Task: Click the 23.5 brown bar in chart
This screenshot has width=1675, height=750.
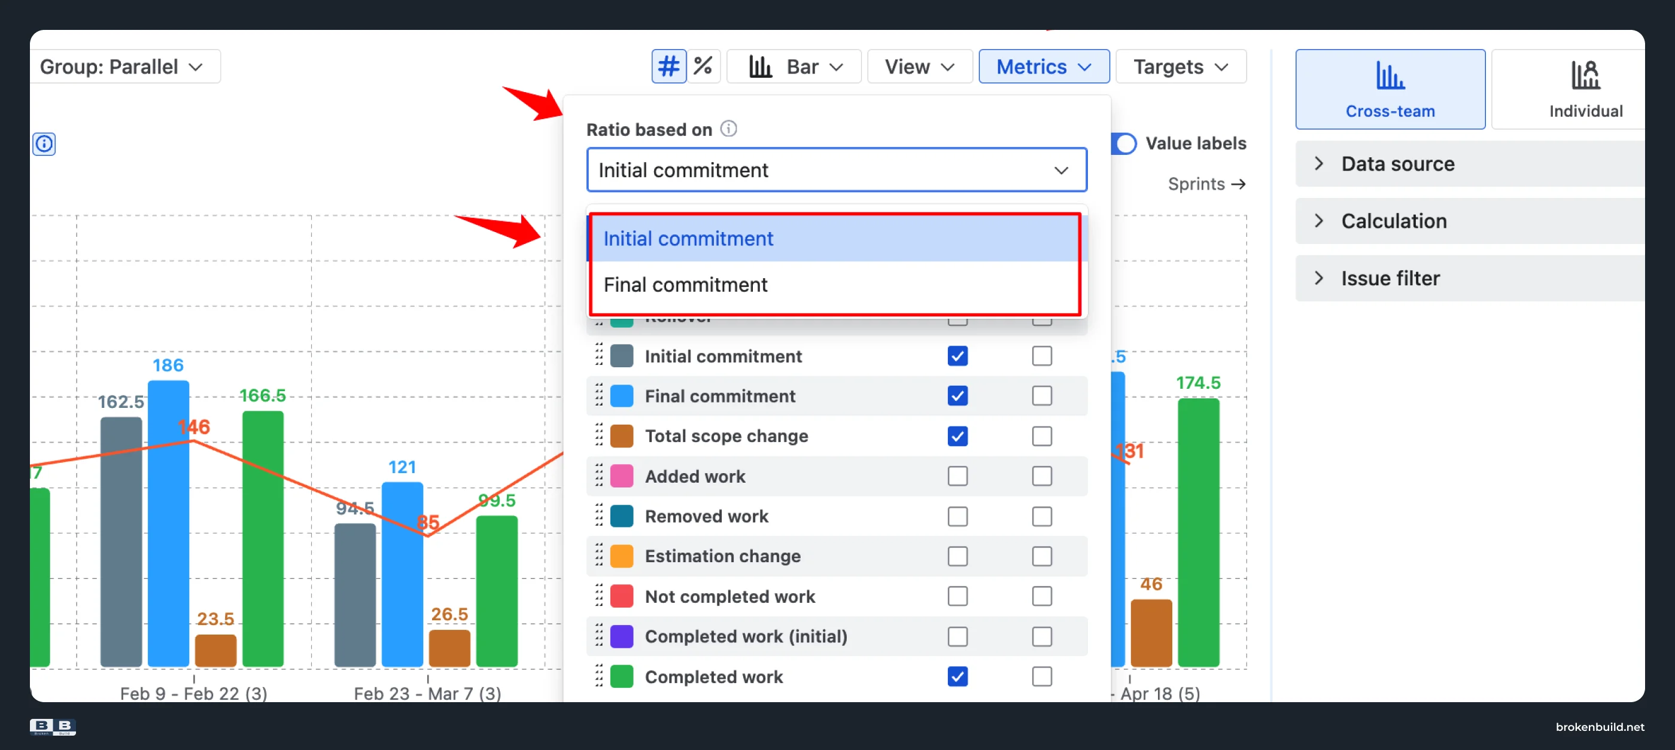Action: [216, 651]
